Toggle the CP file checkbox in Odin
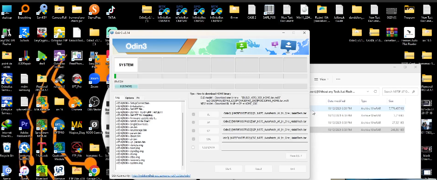This screenshot has width=437, height=180. (193, 130)
